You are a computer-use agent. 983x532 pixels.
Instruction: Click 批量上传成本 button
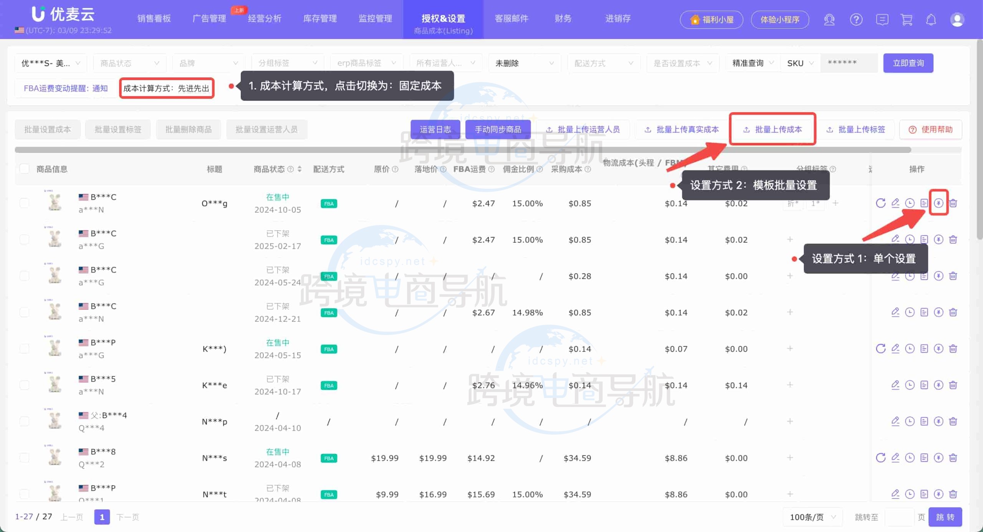click(x=773, y=130)
